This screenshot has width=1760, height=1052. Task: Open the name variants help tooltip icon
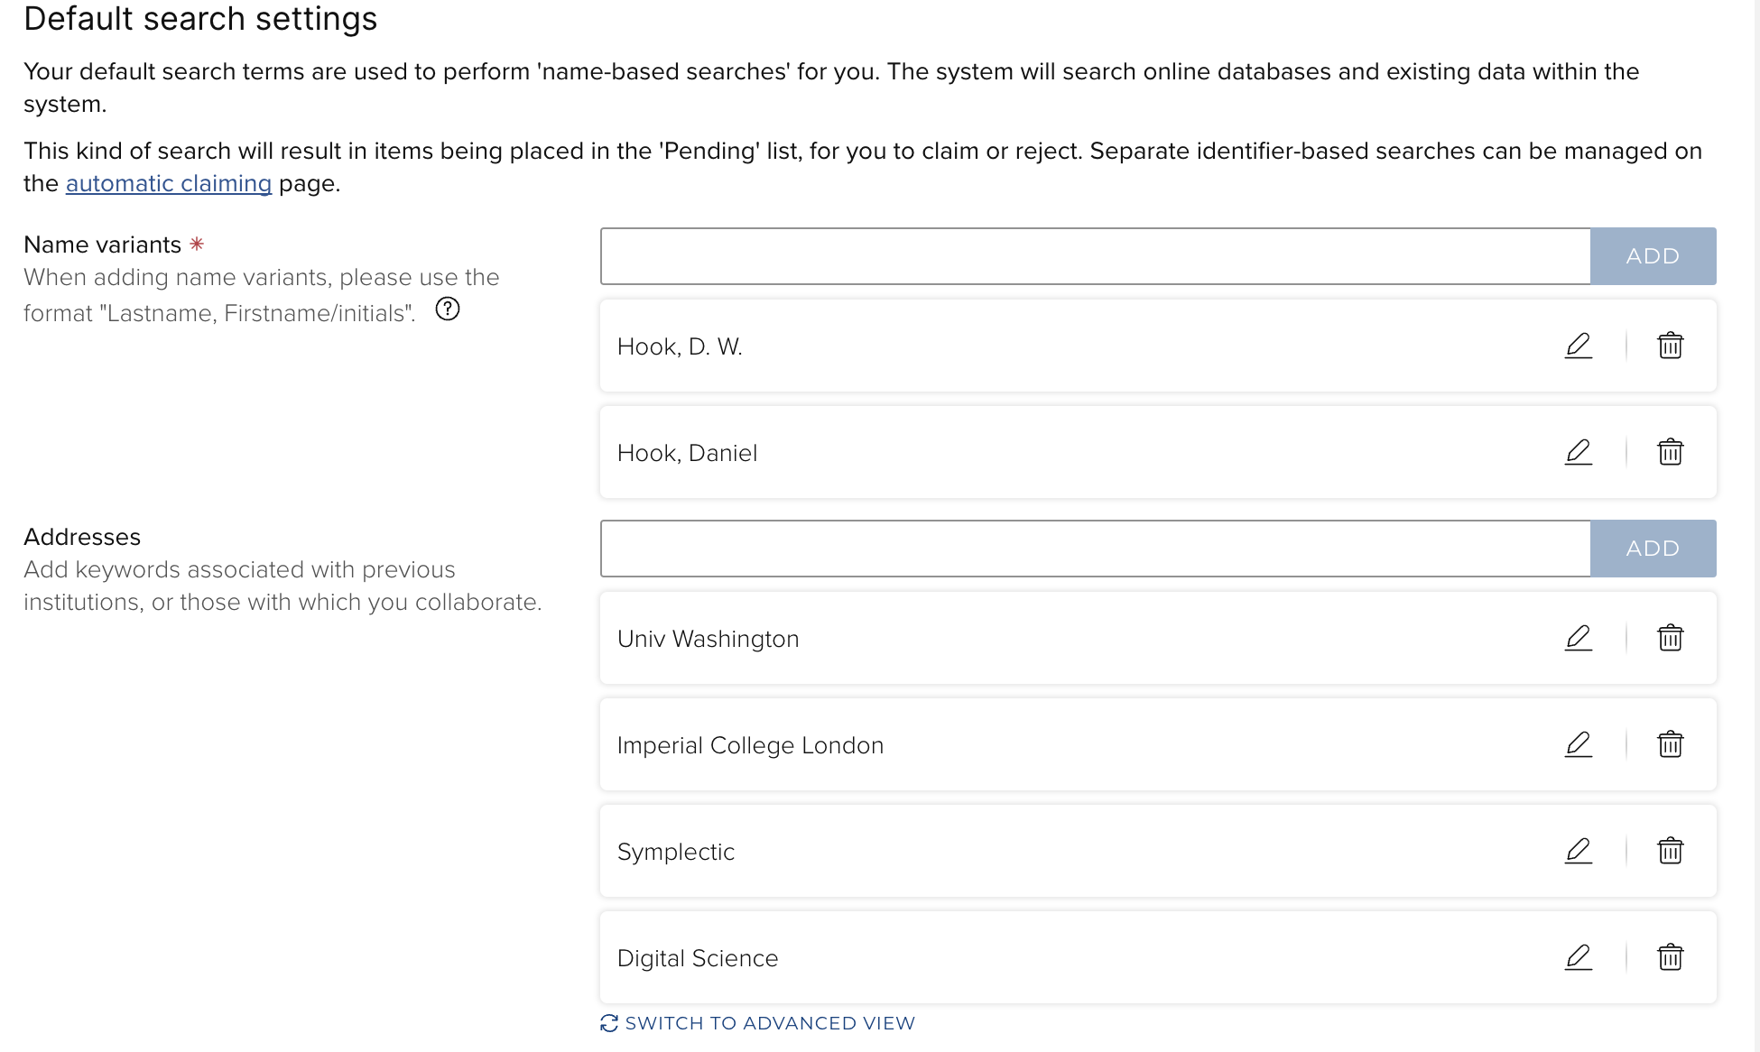(x=448, y=309)
